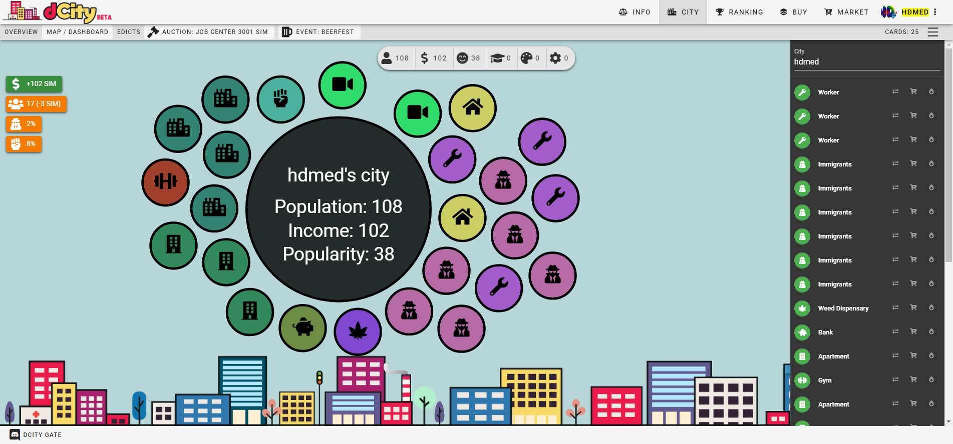Transfer the Gym card
This screenshot has width=953, height=444.
tap(895, 379)
